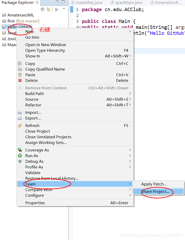Expand the Build Path submenu arrow
Screen dimensions: 185x240
pos(130,93)
